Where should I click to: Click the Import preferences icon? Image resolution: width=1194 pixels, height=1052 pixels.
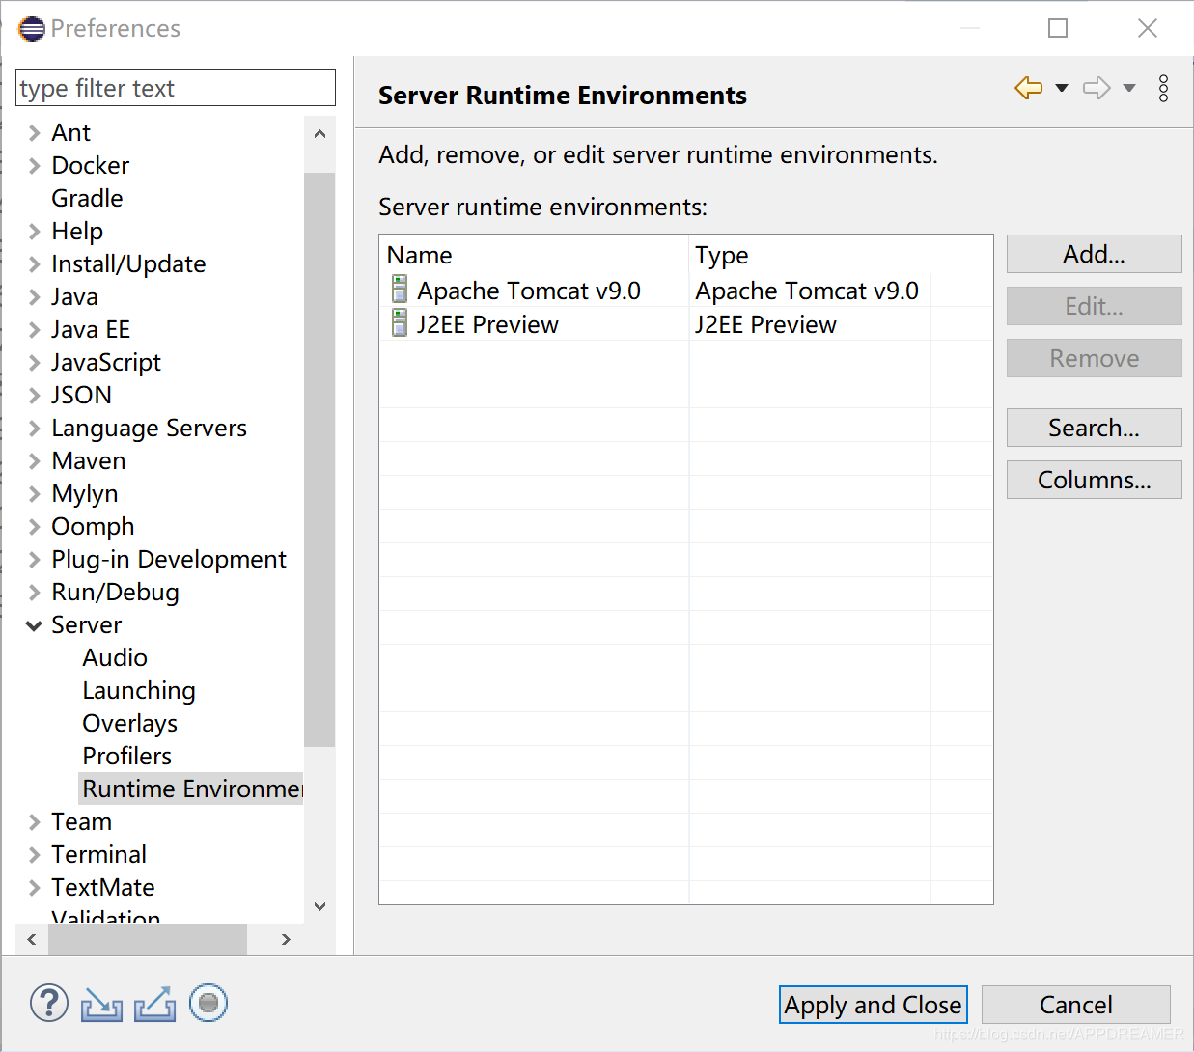point(101,1005)
